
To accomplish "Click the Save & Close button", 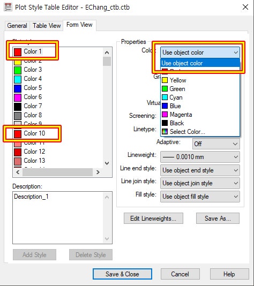I will (x=122, y=274).
